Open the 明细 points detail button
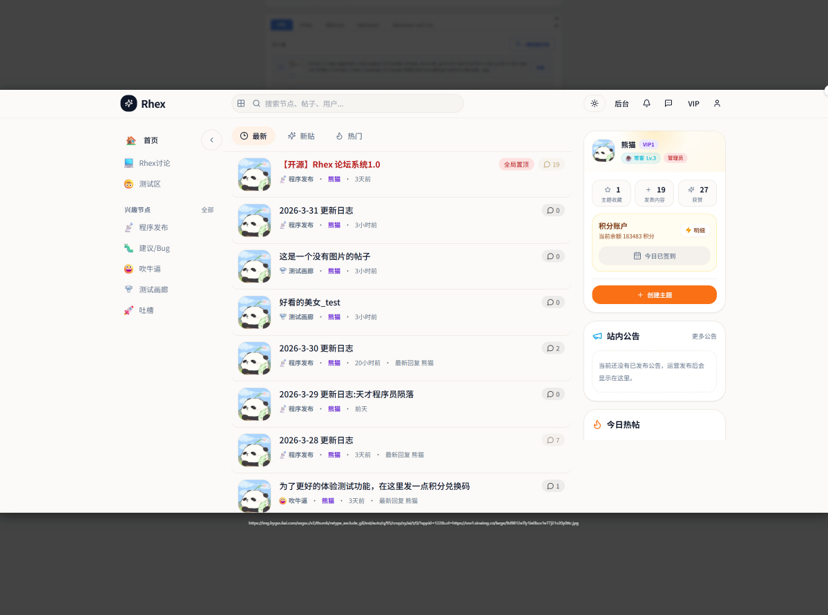This screenshot has width=828, height=615. click(695, 230)
